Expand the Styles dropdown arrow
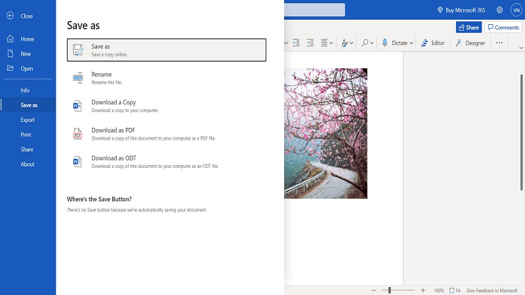 pyautogui.click(x=351, y=43)
